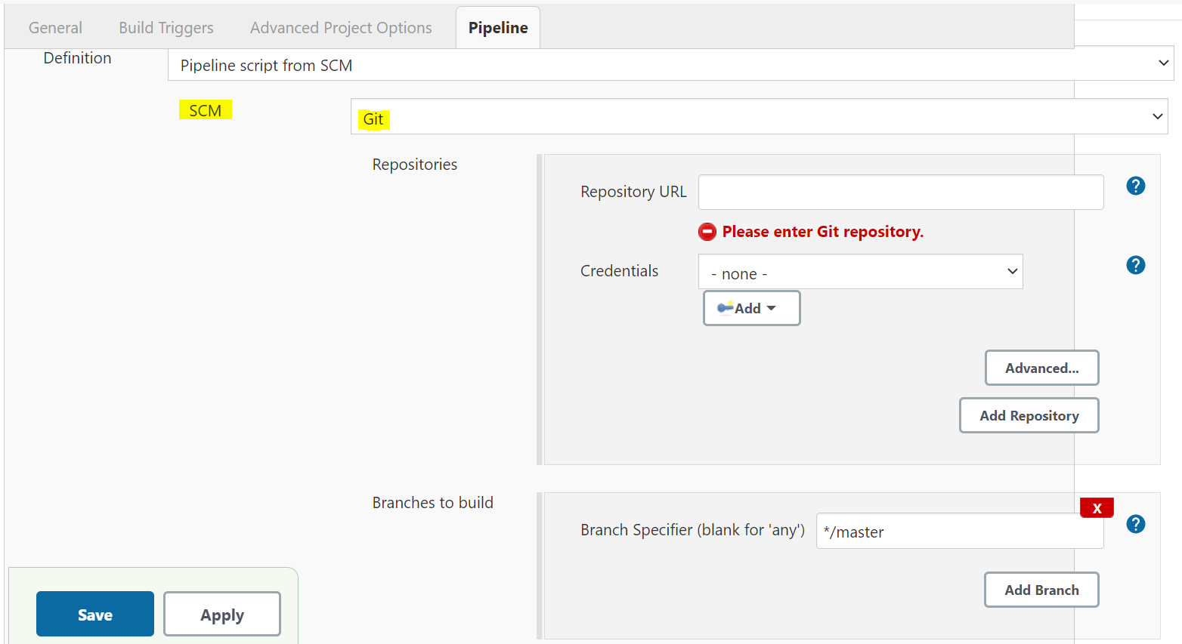
Task: Switch to the General tab
Action: [x=55, y=28]
